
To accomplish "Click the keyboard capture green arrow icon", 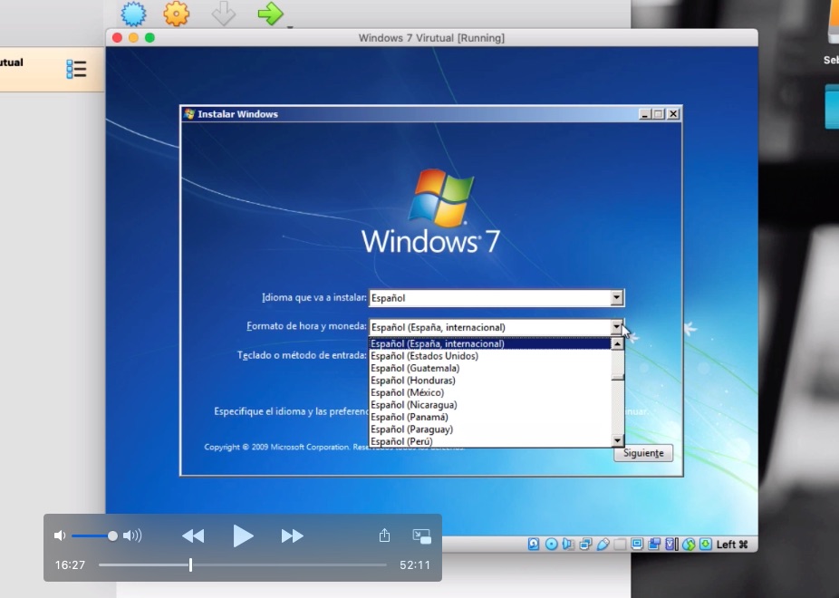I will pos(706,544).
